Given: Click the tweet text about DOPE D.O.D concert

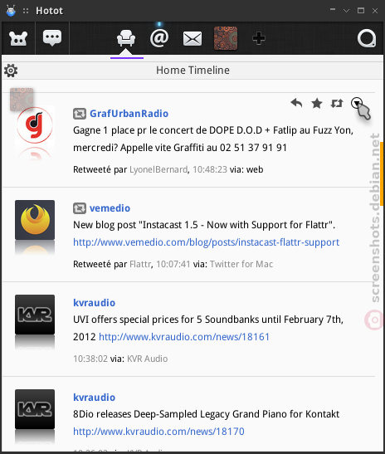Looking at the screenshot, I should (213, 139).
